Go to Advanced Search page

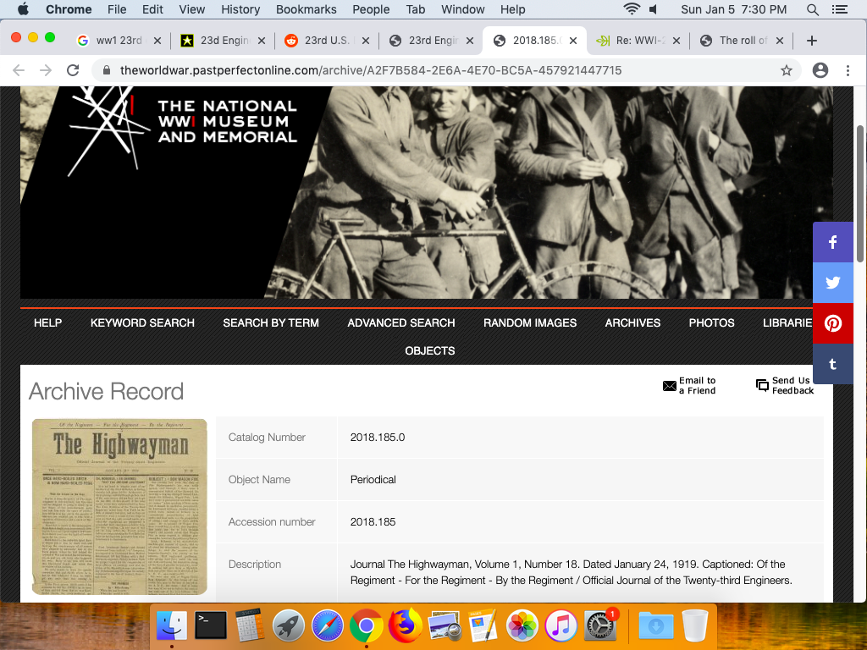(400, 322)
